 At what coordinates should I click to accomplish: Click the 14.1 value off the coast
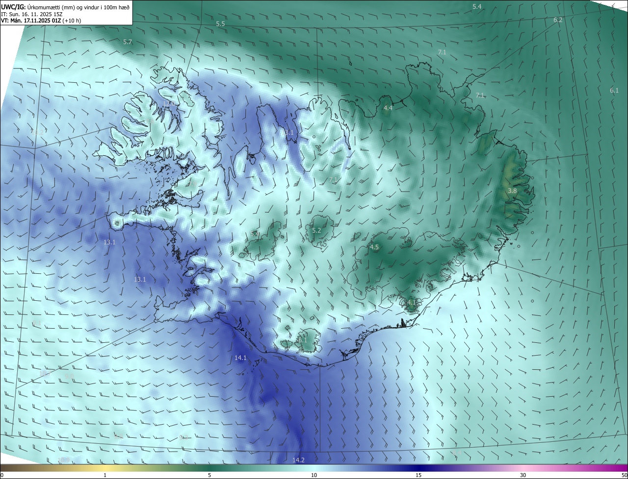tap(240, 358)
